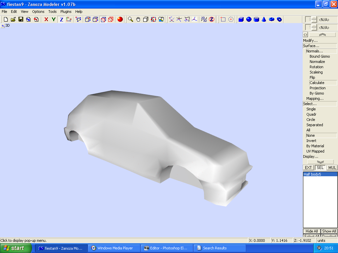Click the Calculate normals command
This screenshot has width=338, height=253.
(x=317, y=83)
